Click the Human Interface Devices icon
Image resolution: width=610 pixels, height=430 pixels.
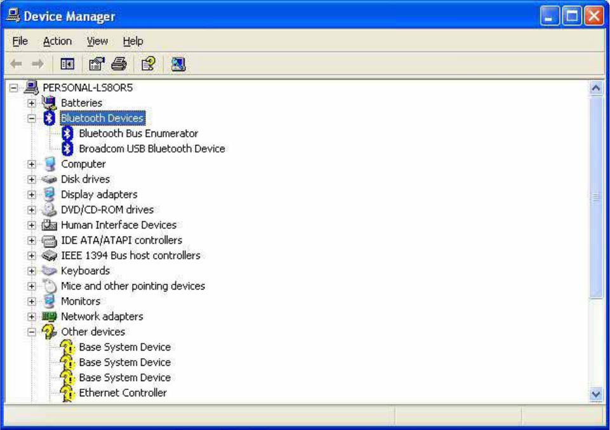49,225
